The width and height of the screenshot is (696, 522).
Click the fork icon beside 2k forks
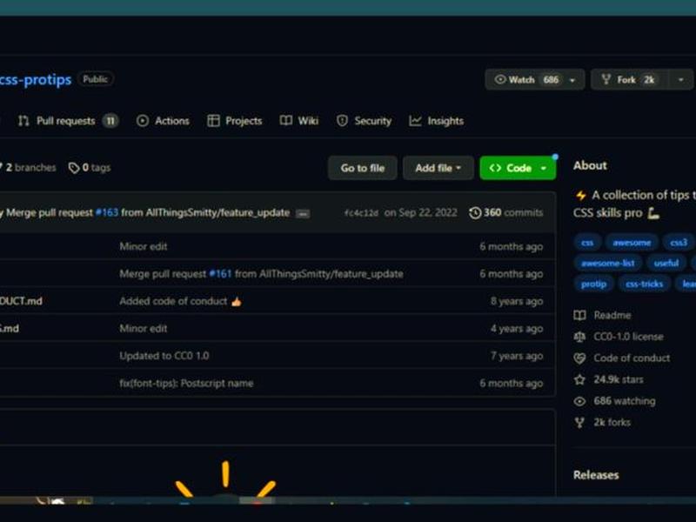pos(579,423)
